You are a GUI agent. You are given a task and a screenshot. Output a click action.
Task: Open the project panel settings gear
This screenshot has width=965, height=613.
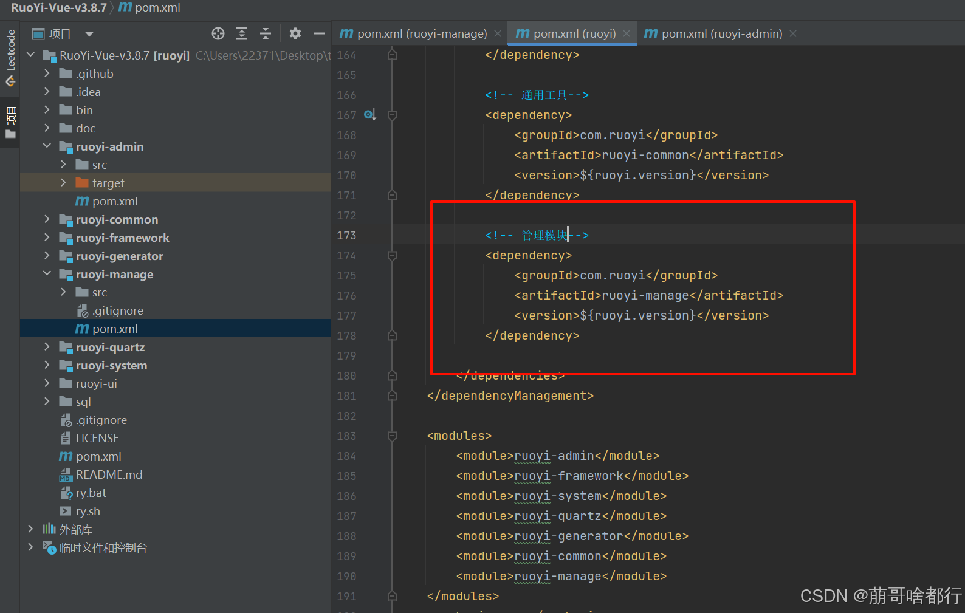click(x=295, y=33)
